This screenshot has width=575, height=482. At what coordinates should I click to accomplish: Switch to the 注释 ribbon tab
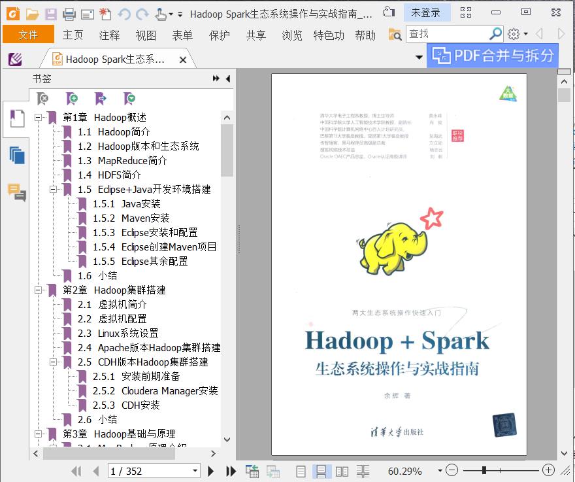tap(109, 35)
